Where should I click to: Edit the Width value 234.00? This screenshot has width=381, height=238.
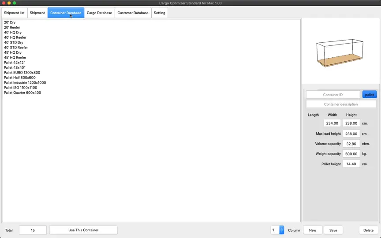coord(332,123)
